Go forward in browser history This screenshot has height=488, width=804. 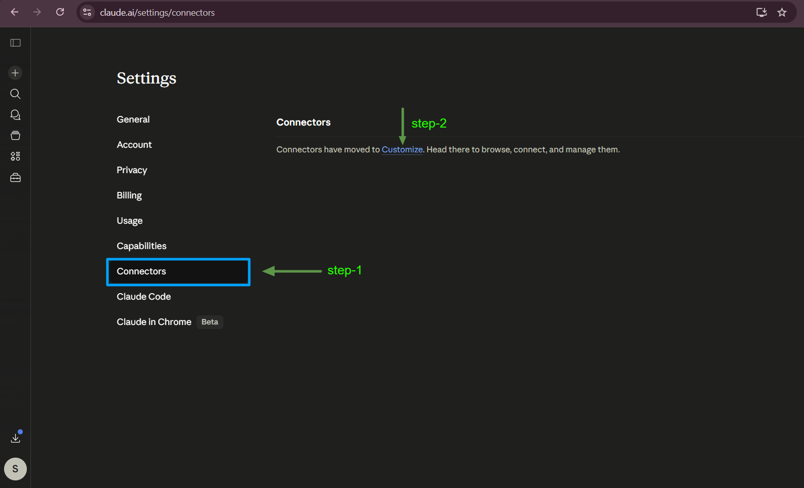point(37,12)
